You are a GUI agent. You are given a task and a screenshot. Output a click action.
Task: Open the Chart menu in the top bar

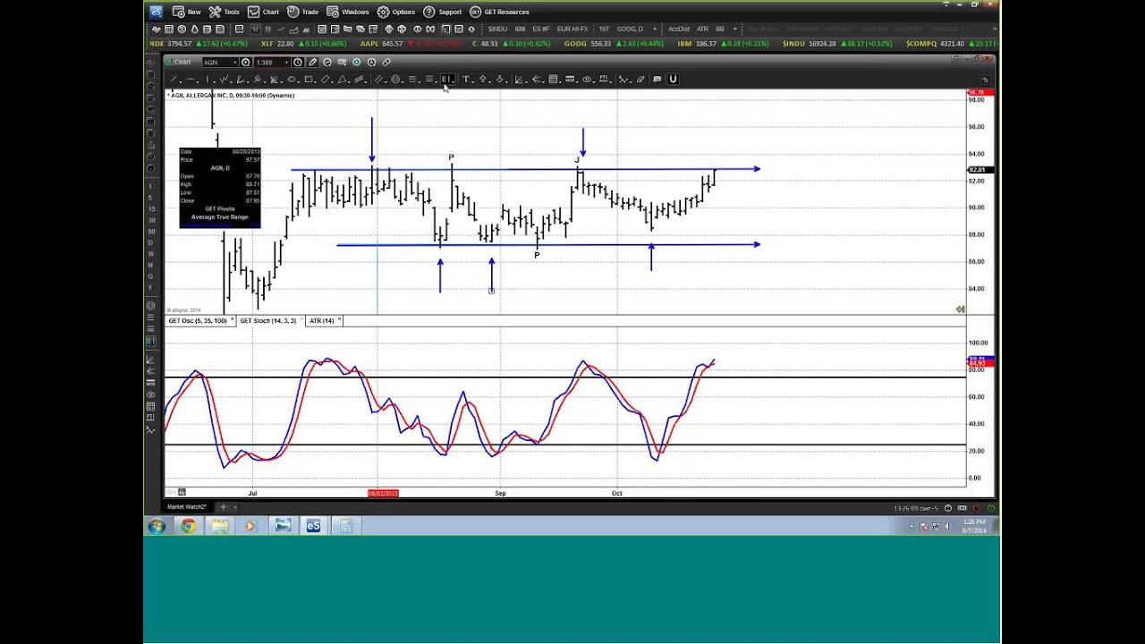pos(264,12)
